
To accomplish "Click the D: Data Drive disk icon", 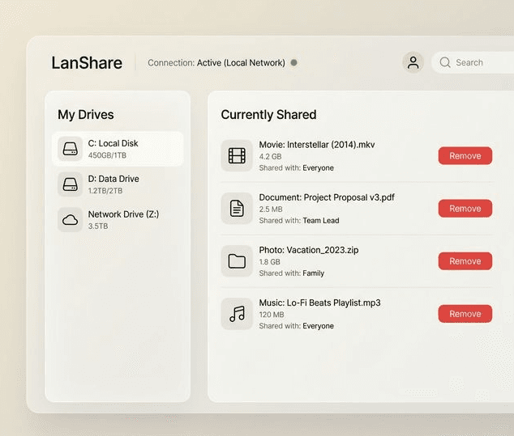I will pos(71,184).
